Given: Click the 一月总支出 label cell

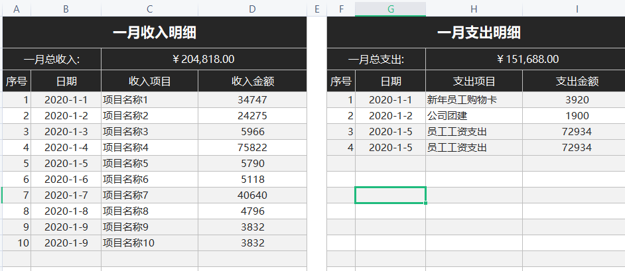Looking at the screenshot, I should pos(376,59).
